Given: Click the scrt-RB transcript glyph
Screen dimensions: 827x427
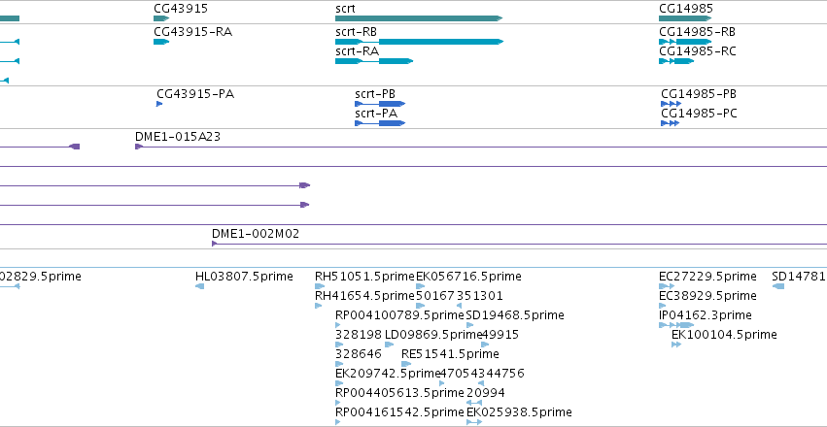Looking at the screenshot, I should tap(419, 42).
